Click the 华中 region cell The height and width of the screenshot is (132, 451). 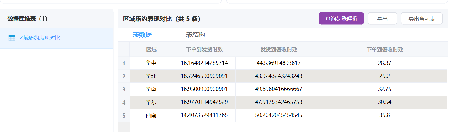coord(151,63)
